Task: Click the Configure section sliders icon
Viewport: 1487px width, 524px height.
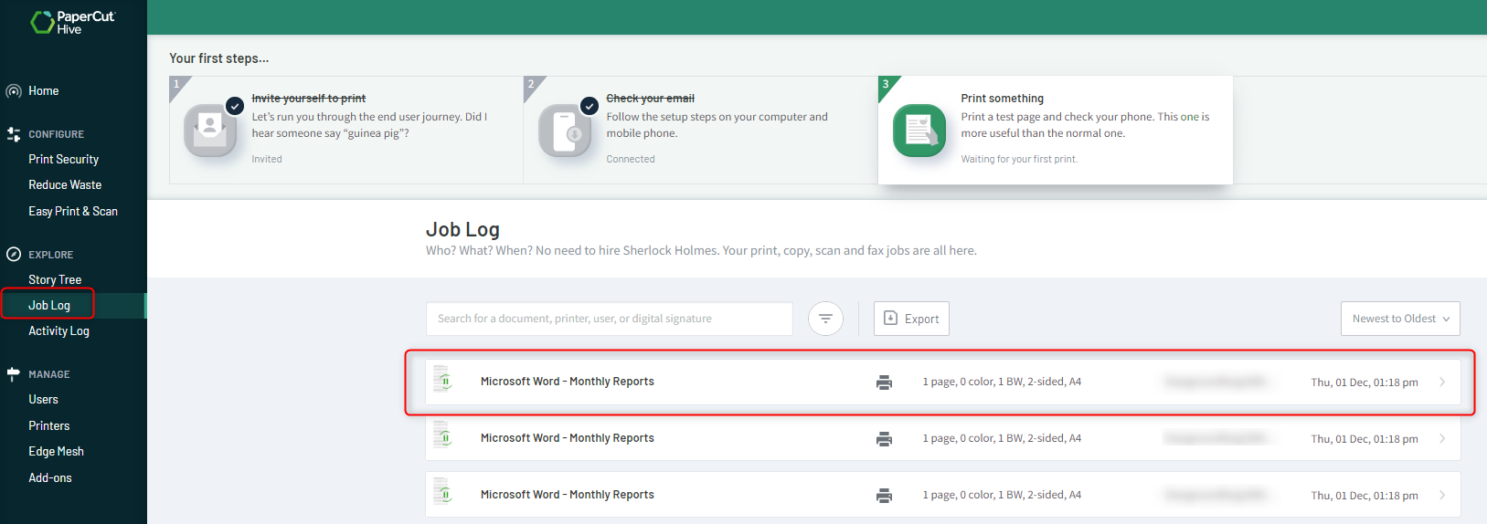Action: click(14, 134)
